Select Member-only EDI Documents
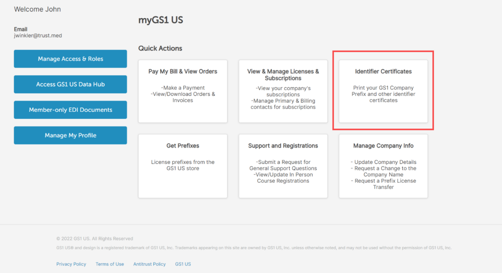Screen dimensions: 502x273 tap(70, 110)
